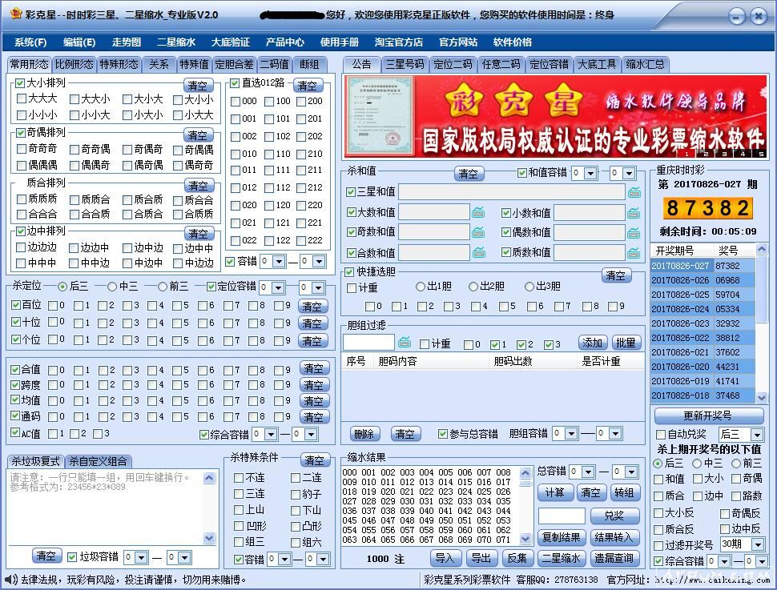Click 清空 button for 大小排列
Screen dimensions: 777x590
pos(198,85)
